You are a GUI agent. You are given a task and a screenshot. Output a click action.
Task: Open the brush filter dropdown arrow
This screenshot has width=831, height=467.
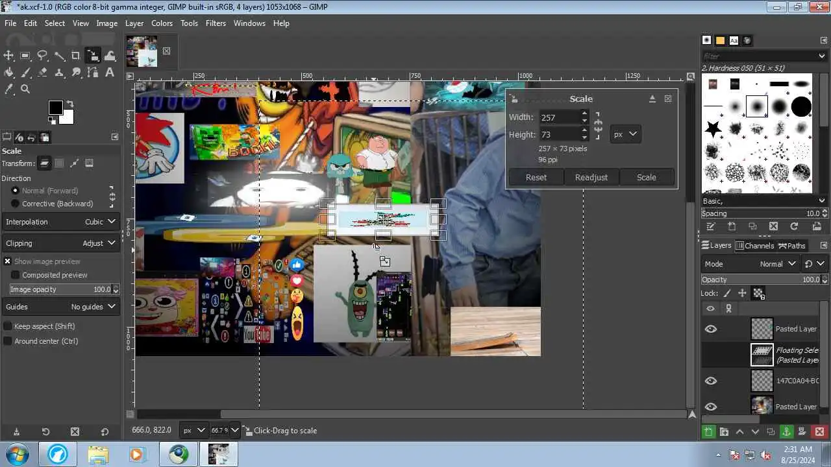coord(823,56)
